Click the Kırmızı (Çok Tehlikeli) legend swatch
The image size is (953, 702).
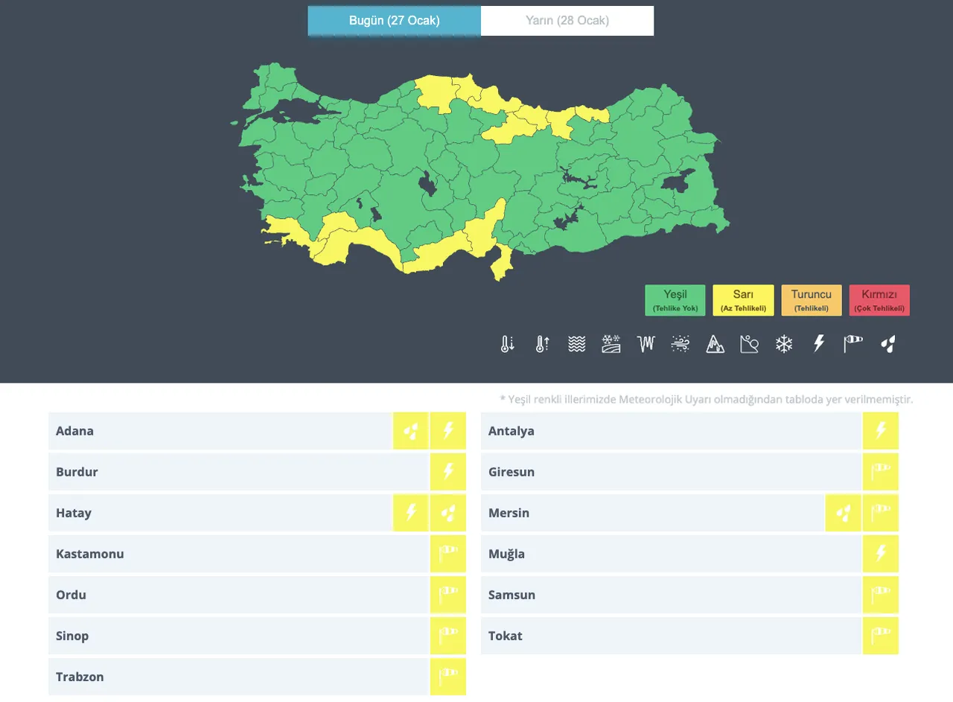coord(879,299)
